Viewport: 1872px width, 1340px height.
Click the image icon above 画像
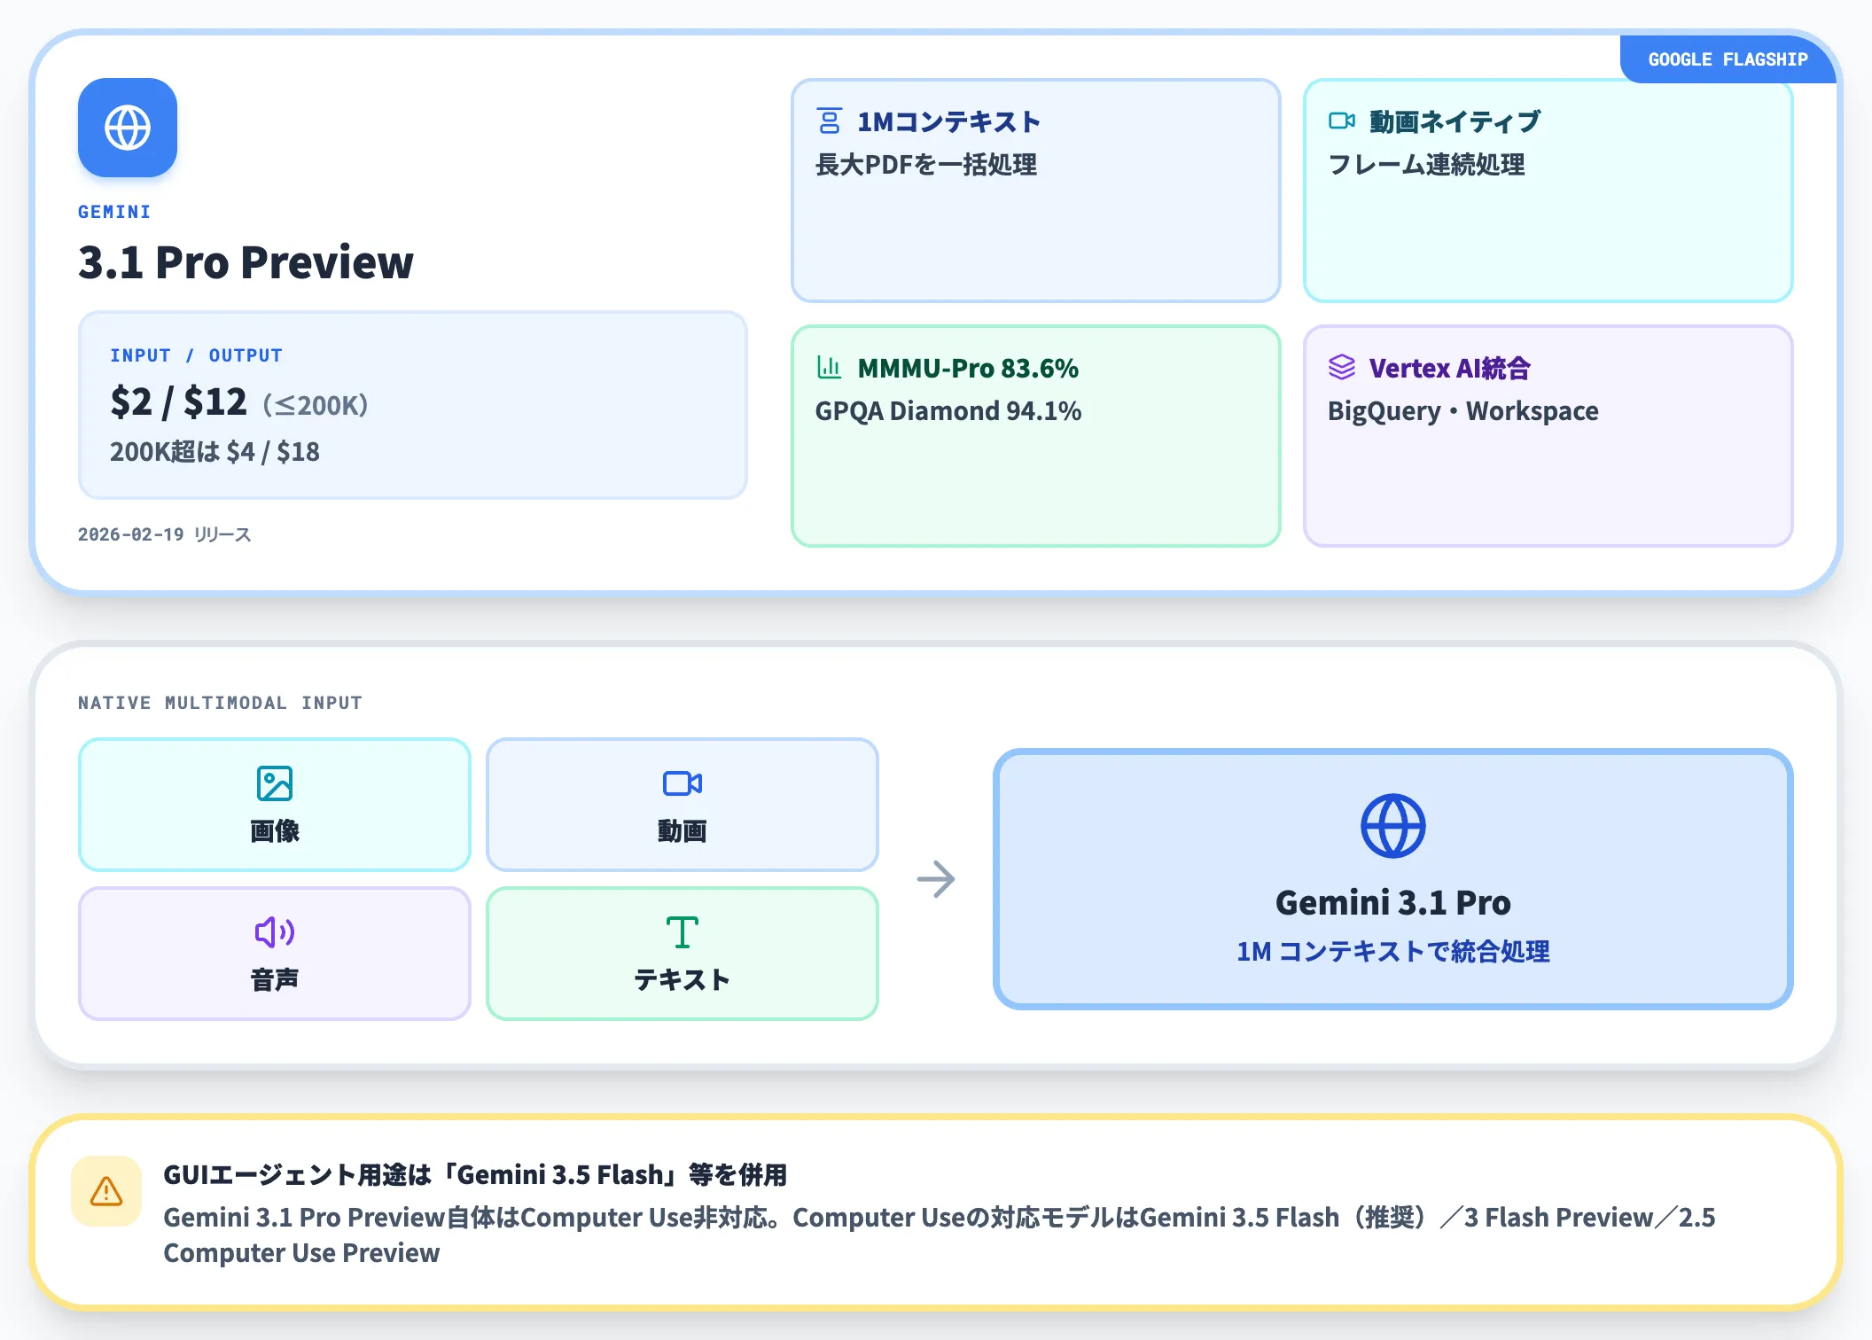[x=275, y=783]
